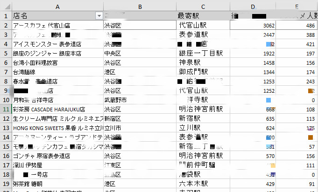Select column B header
Image resolution: width=318 pixels, height=192 pixels.
(x=140, y=7)
